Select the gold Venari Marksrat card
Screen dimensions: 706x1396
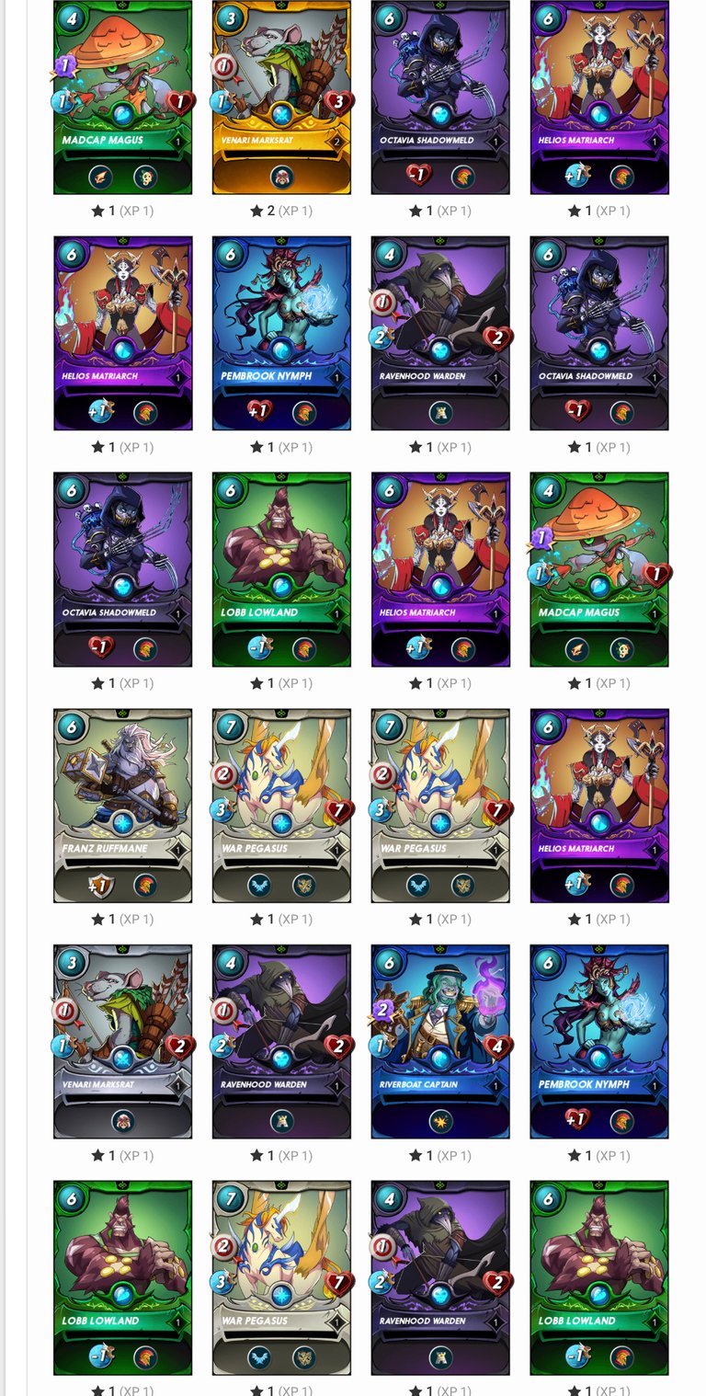pos(281,97)
